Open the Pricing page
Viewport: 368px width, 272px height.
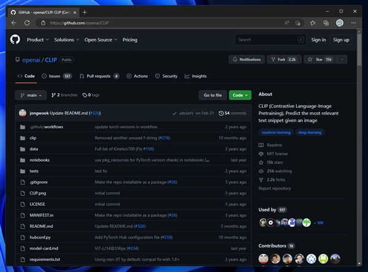(130, 40)
